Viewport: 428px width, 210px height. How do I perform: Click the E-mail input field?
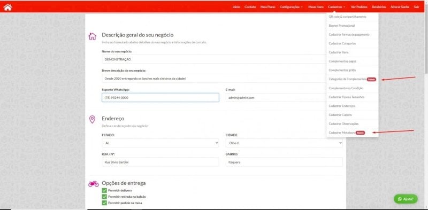(x=276, y=98)
